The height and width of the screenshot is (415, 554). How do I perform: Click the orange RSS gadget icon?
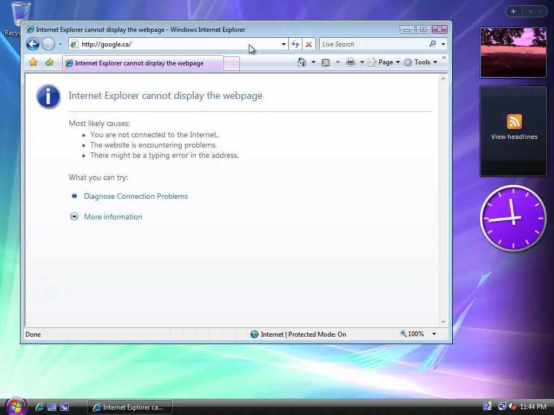(514, 122)
